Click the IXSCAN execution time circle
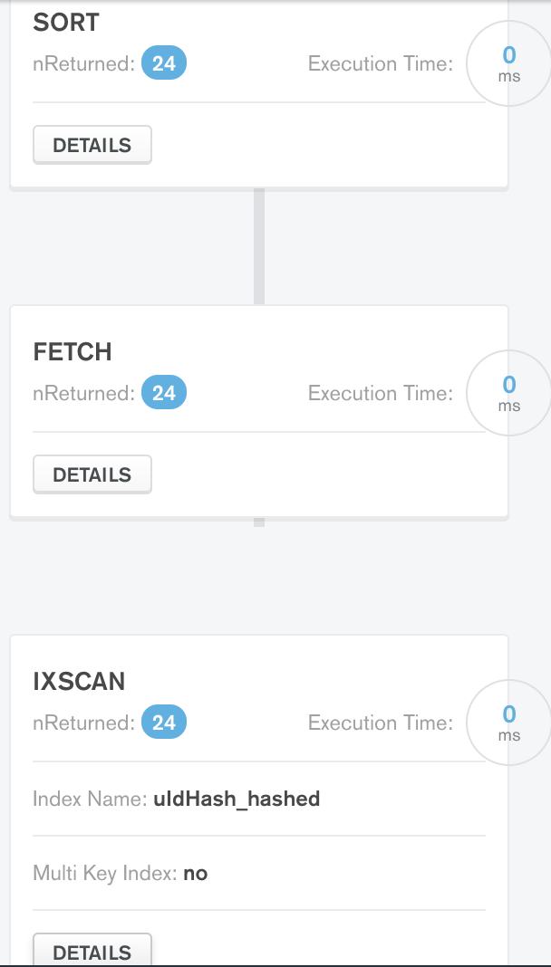 click(508, 723)
